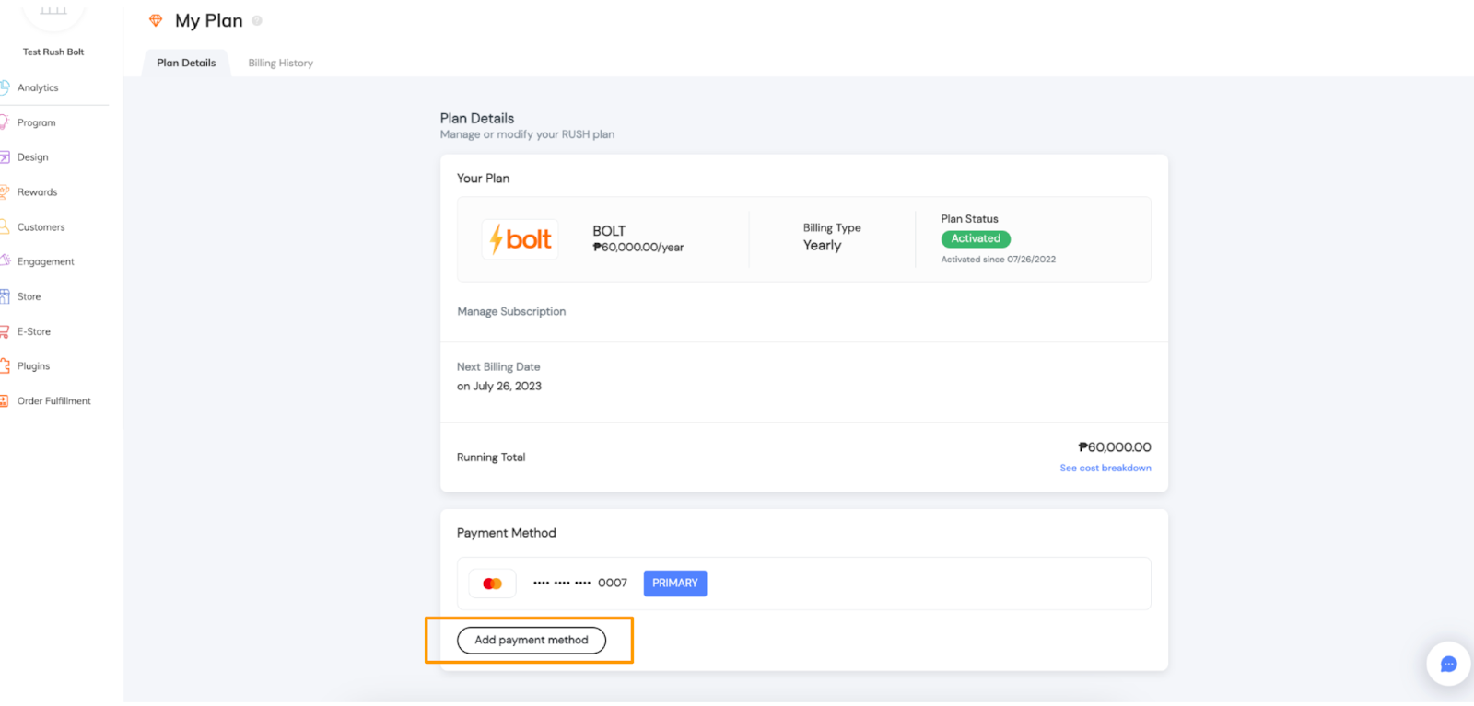The image size is (1474, 706).
Task: Switch to the Billing History tab
Action: coord(280,64)
